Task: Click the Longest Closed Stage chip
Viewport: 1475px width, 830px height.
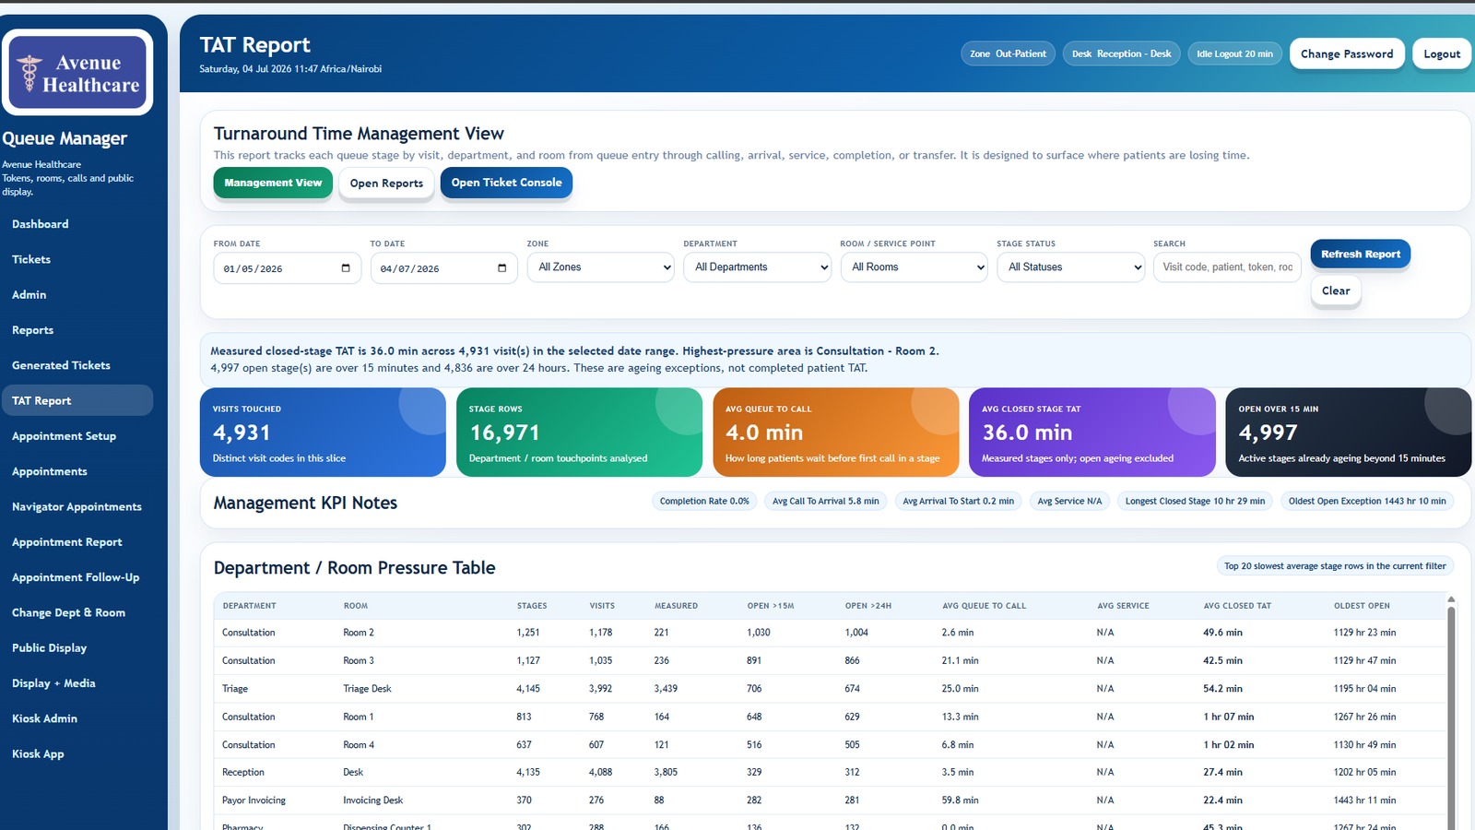Action: point(1195,501)
